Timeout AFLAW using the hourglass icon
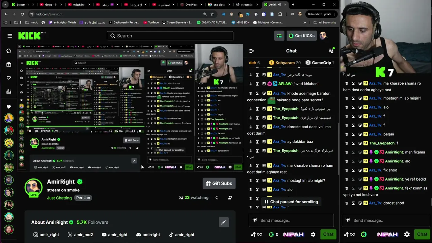 pos(257,84)
